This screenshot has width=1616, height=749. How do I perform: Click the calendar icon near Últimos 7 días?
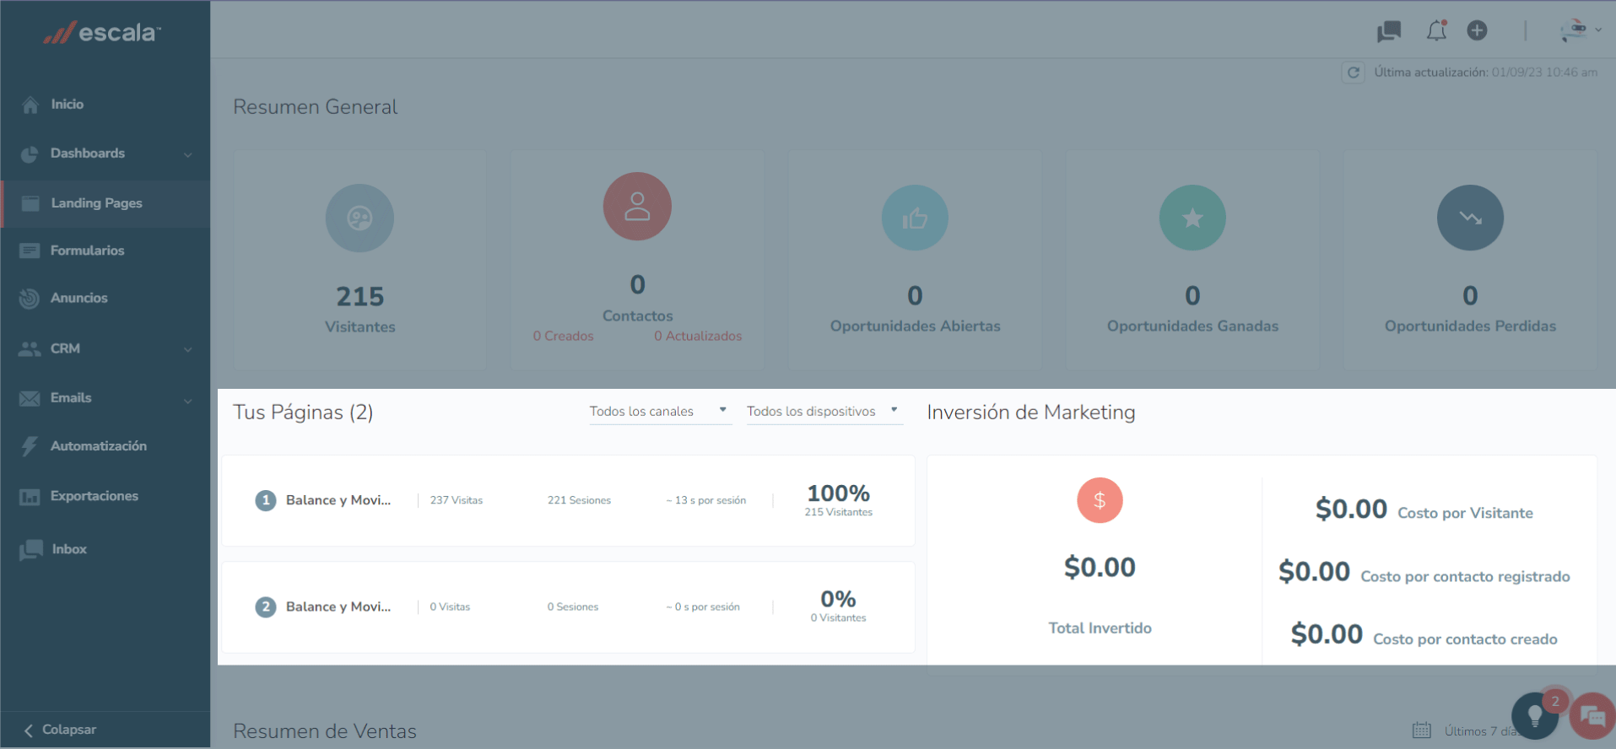[1422, 730]
